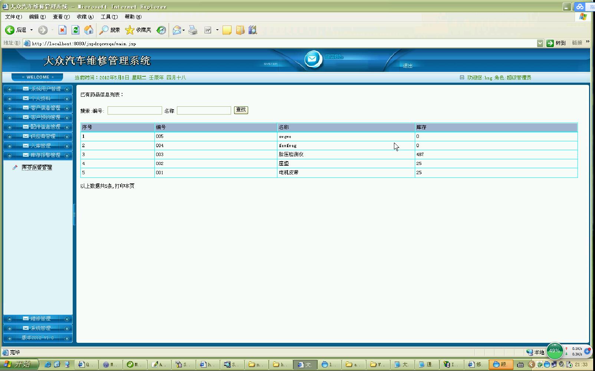
Task: Focus the 编号 search input field
Action: pos(135,110)
